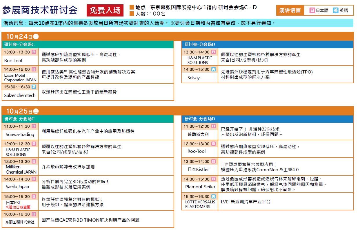Click the 英 badge in the Solvay row
The width and height of the screenshot is (358, 230).
(x=213, y=69)
